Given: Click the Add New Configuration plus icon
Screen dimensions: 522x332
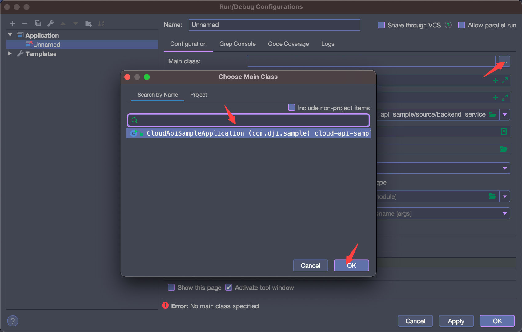Looking at the screenshot, I should (x=12, y=24).
